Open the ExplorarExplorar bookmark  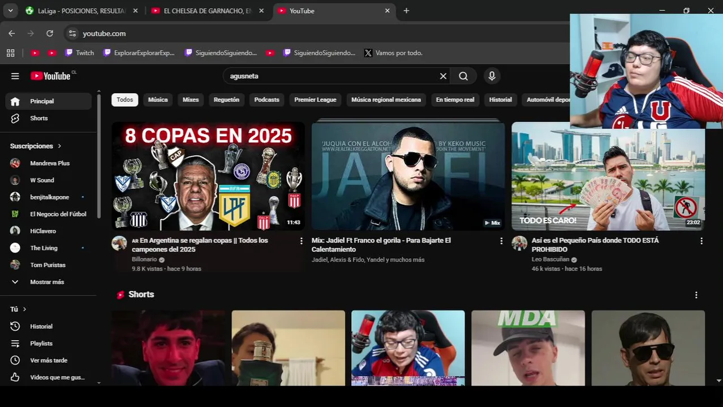(x=139, y=53)
